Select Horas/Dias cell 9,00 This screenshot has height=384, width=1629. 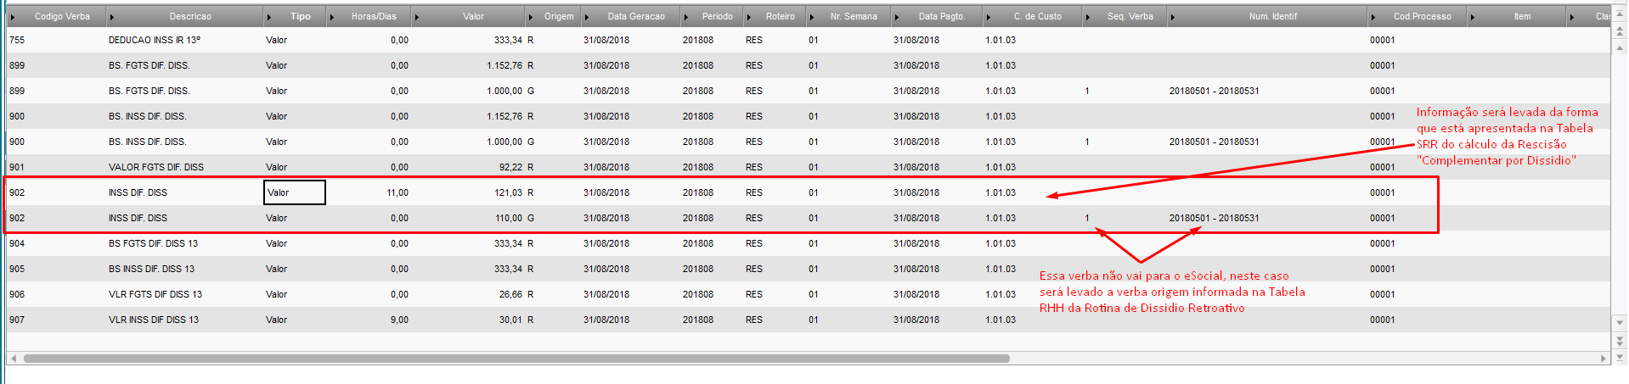pyautogui.click(x=399, y=320)
